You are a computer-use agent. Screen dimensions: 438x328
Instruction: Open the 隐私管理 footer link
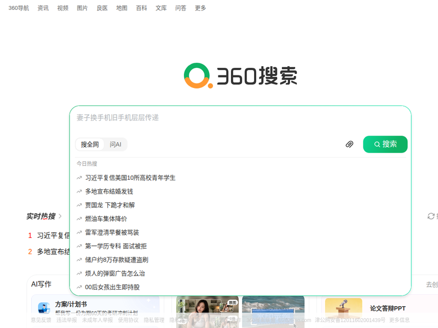point(154,320)
